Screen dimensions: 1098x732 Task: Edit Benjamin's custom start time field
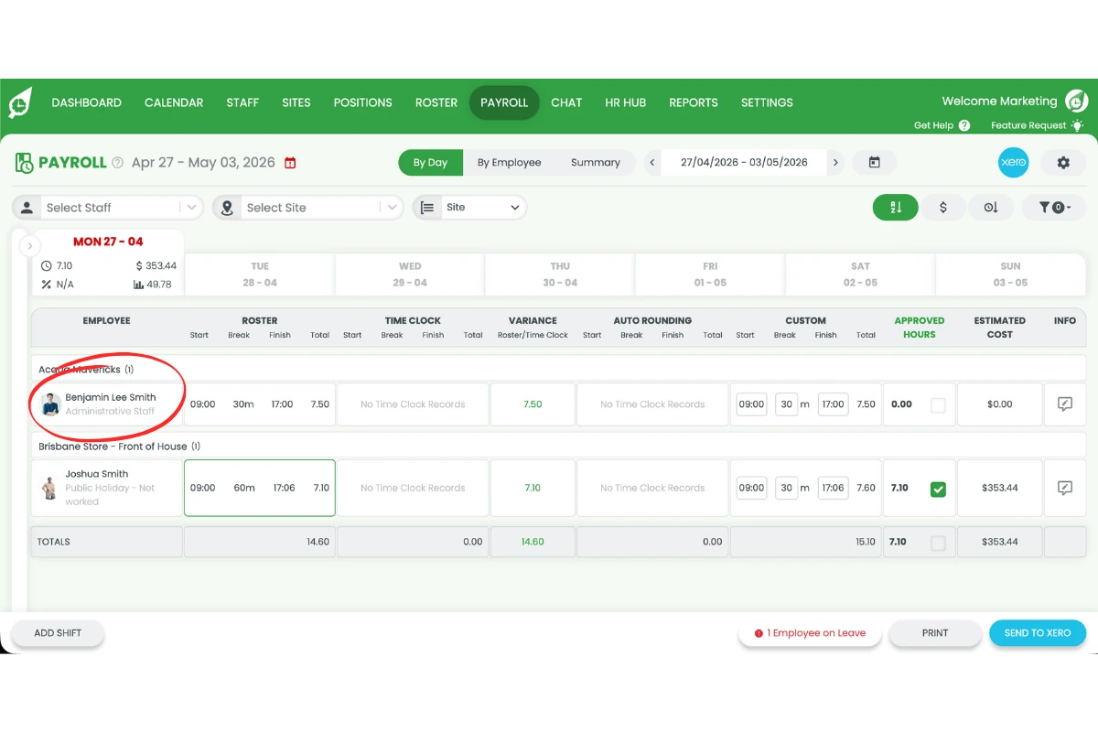point(751,404)
